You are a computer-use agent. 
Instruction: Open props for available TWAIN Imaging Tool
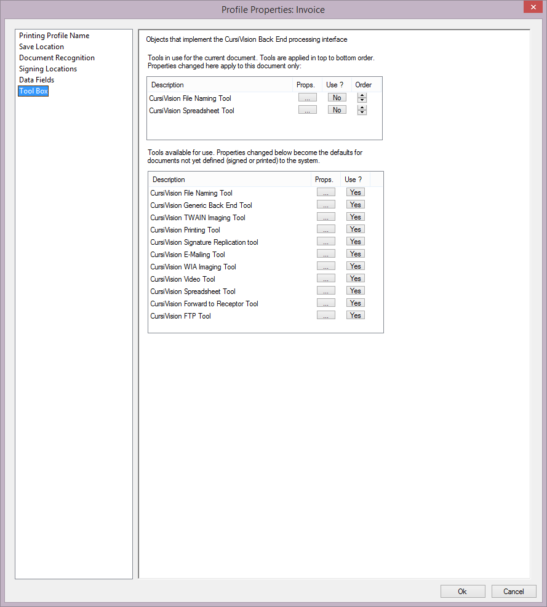pos(325,217)
